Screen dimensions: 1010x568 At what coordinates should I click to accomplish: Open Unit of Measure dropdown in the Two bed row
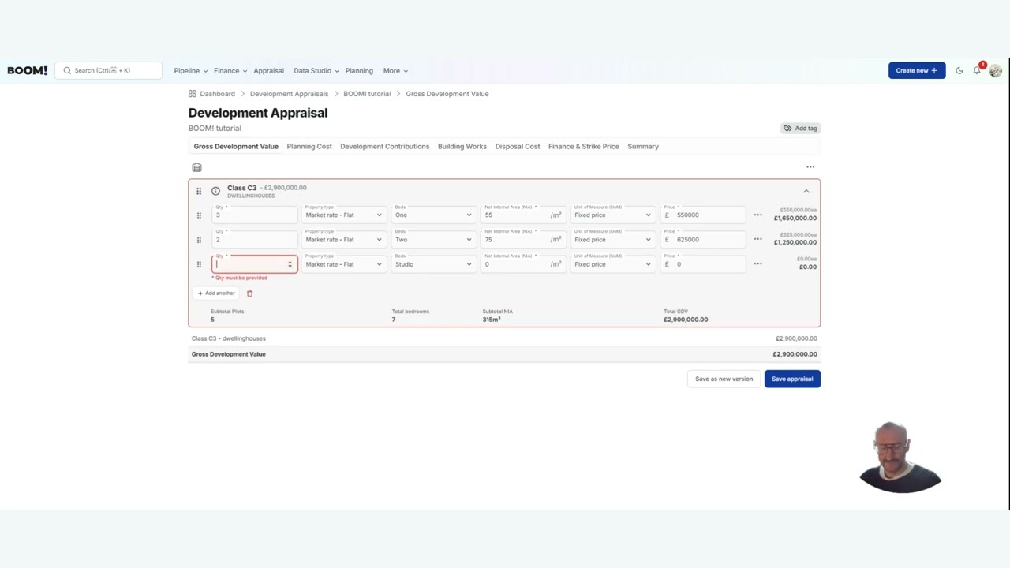[613, 239]
